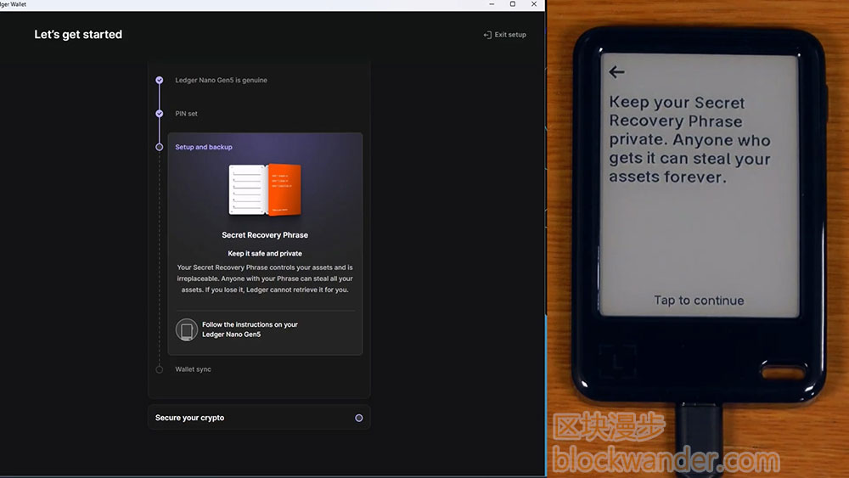Click the 'PIN set' step label
This screenshot has height=478, width=849.
pos(186,114)
